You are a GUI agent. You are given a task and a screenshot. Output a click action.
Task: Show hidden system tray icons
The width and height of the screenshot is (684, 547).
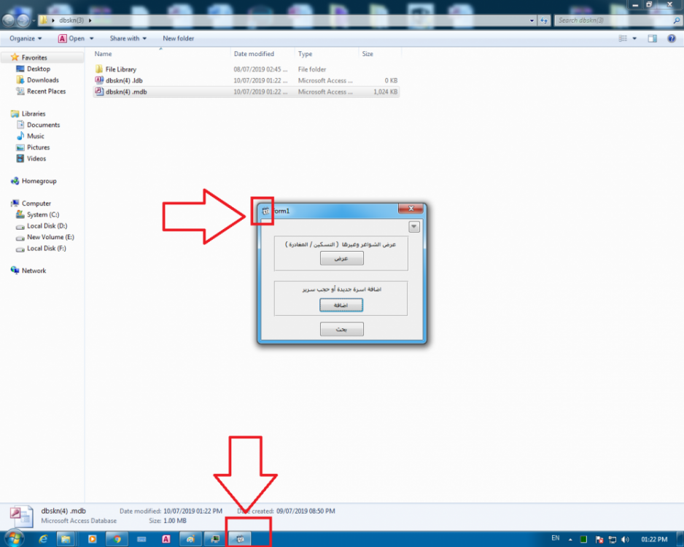pyautogui.click(x=570, y=540)
